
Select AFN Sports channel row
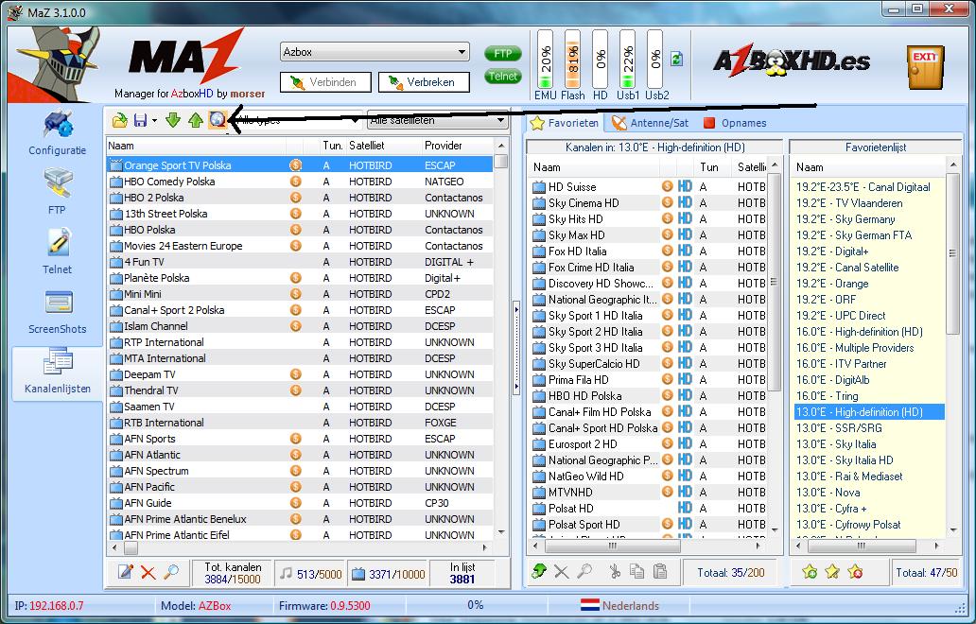point(300,439)
